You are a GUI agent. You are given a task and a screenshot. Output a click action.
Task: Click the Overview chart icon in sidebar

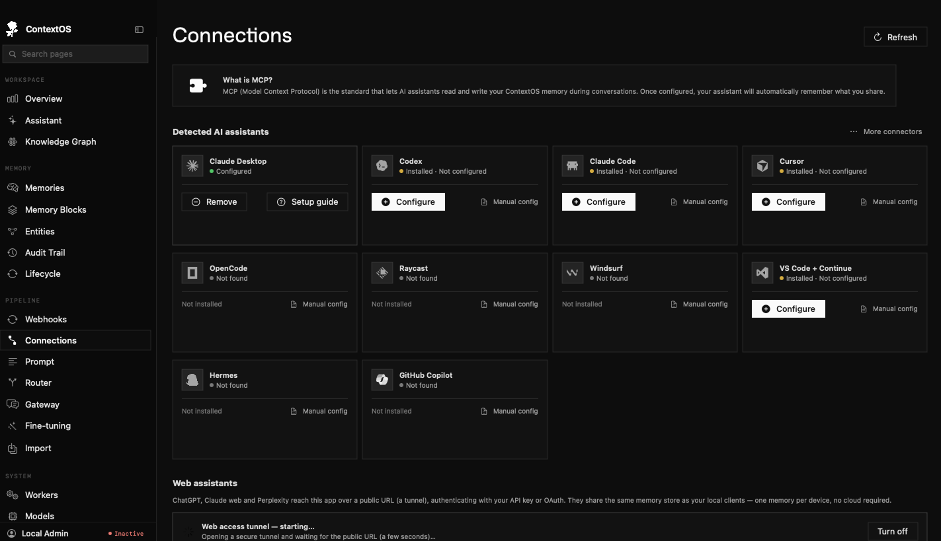13,98
